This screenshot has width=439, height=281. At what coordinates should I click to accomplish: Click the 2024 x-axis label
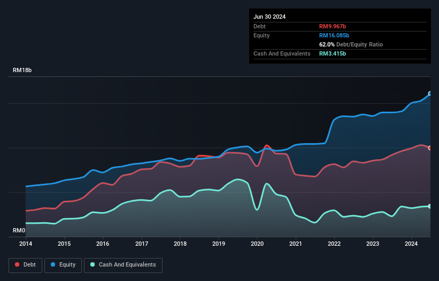[x=412, y=244]
